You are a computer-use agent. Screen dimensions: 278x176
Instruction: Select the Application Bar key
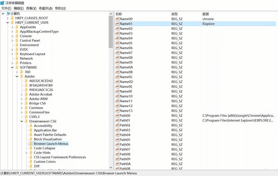[x=45, y=130]
